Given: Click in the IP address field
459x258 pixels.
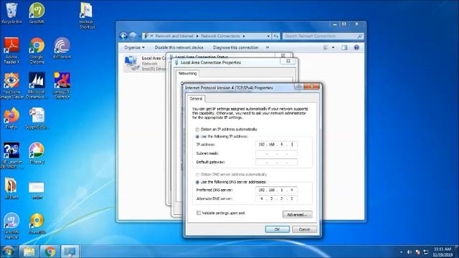Looking at the screenshot, I should pyautogui.click(x=276, y=145).
